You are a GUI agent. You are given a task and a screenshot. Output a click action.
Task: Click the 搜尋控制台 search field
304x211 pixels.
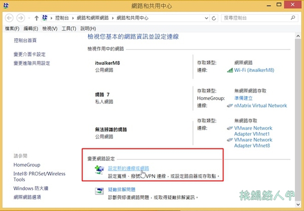[259, 18]
